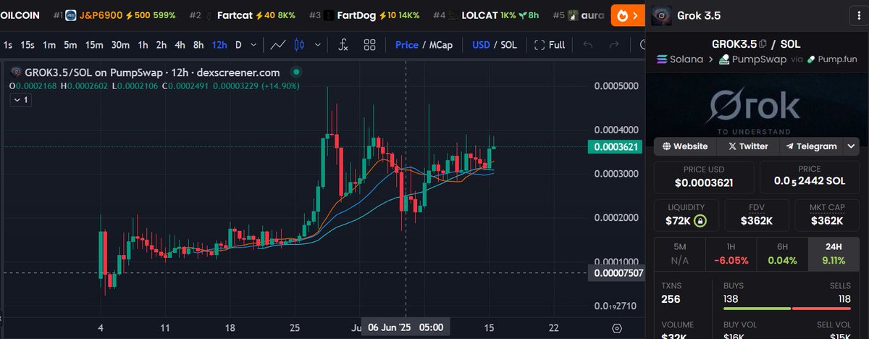Open the chart type dropdown arrow

pyautogui.click(x=319, y=45)
